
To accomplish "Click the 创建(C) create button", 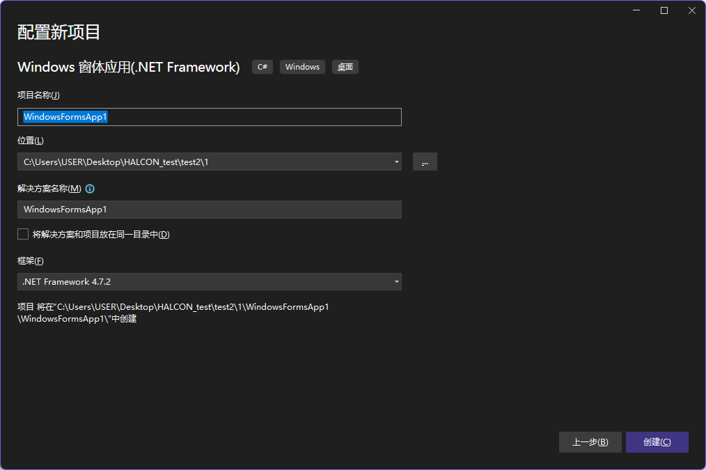I will click(x=657, y=442).
